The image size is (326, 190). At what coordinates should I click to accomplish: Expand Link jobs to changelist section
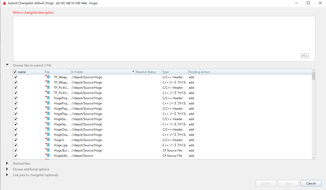coord(7,175)
